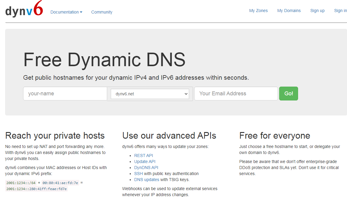Open the Documentation dropdown menu

66,12
